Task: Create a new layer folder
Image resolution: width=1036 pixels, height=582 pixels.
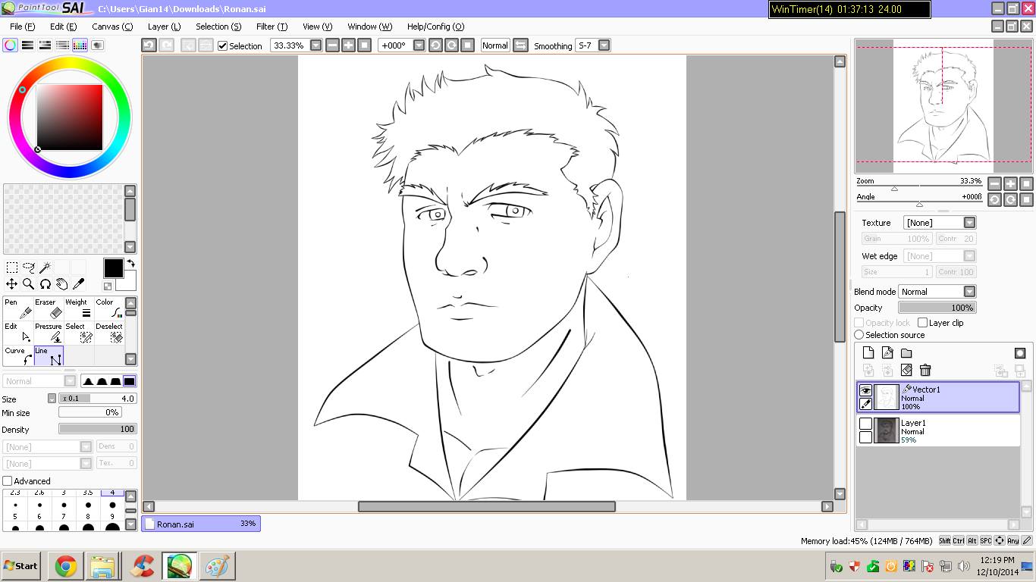Action: (906, 353)
